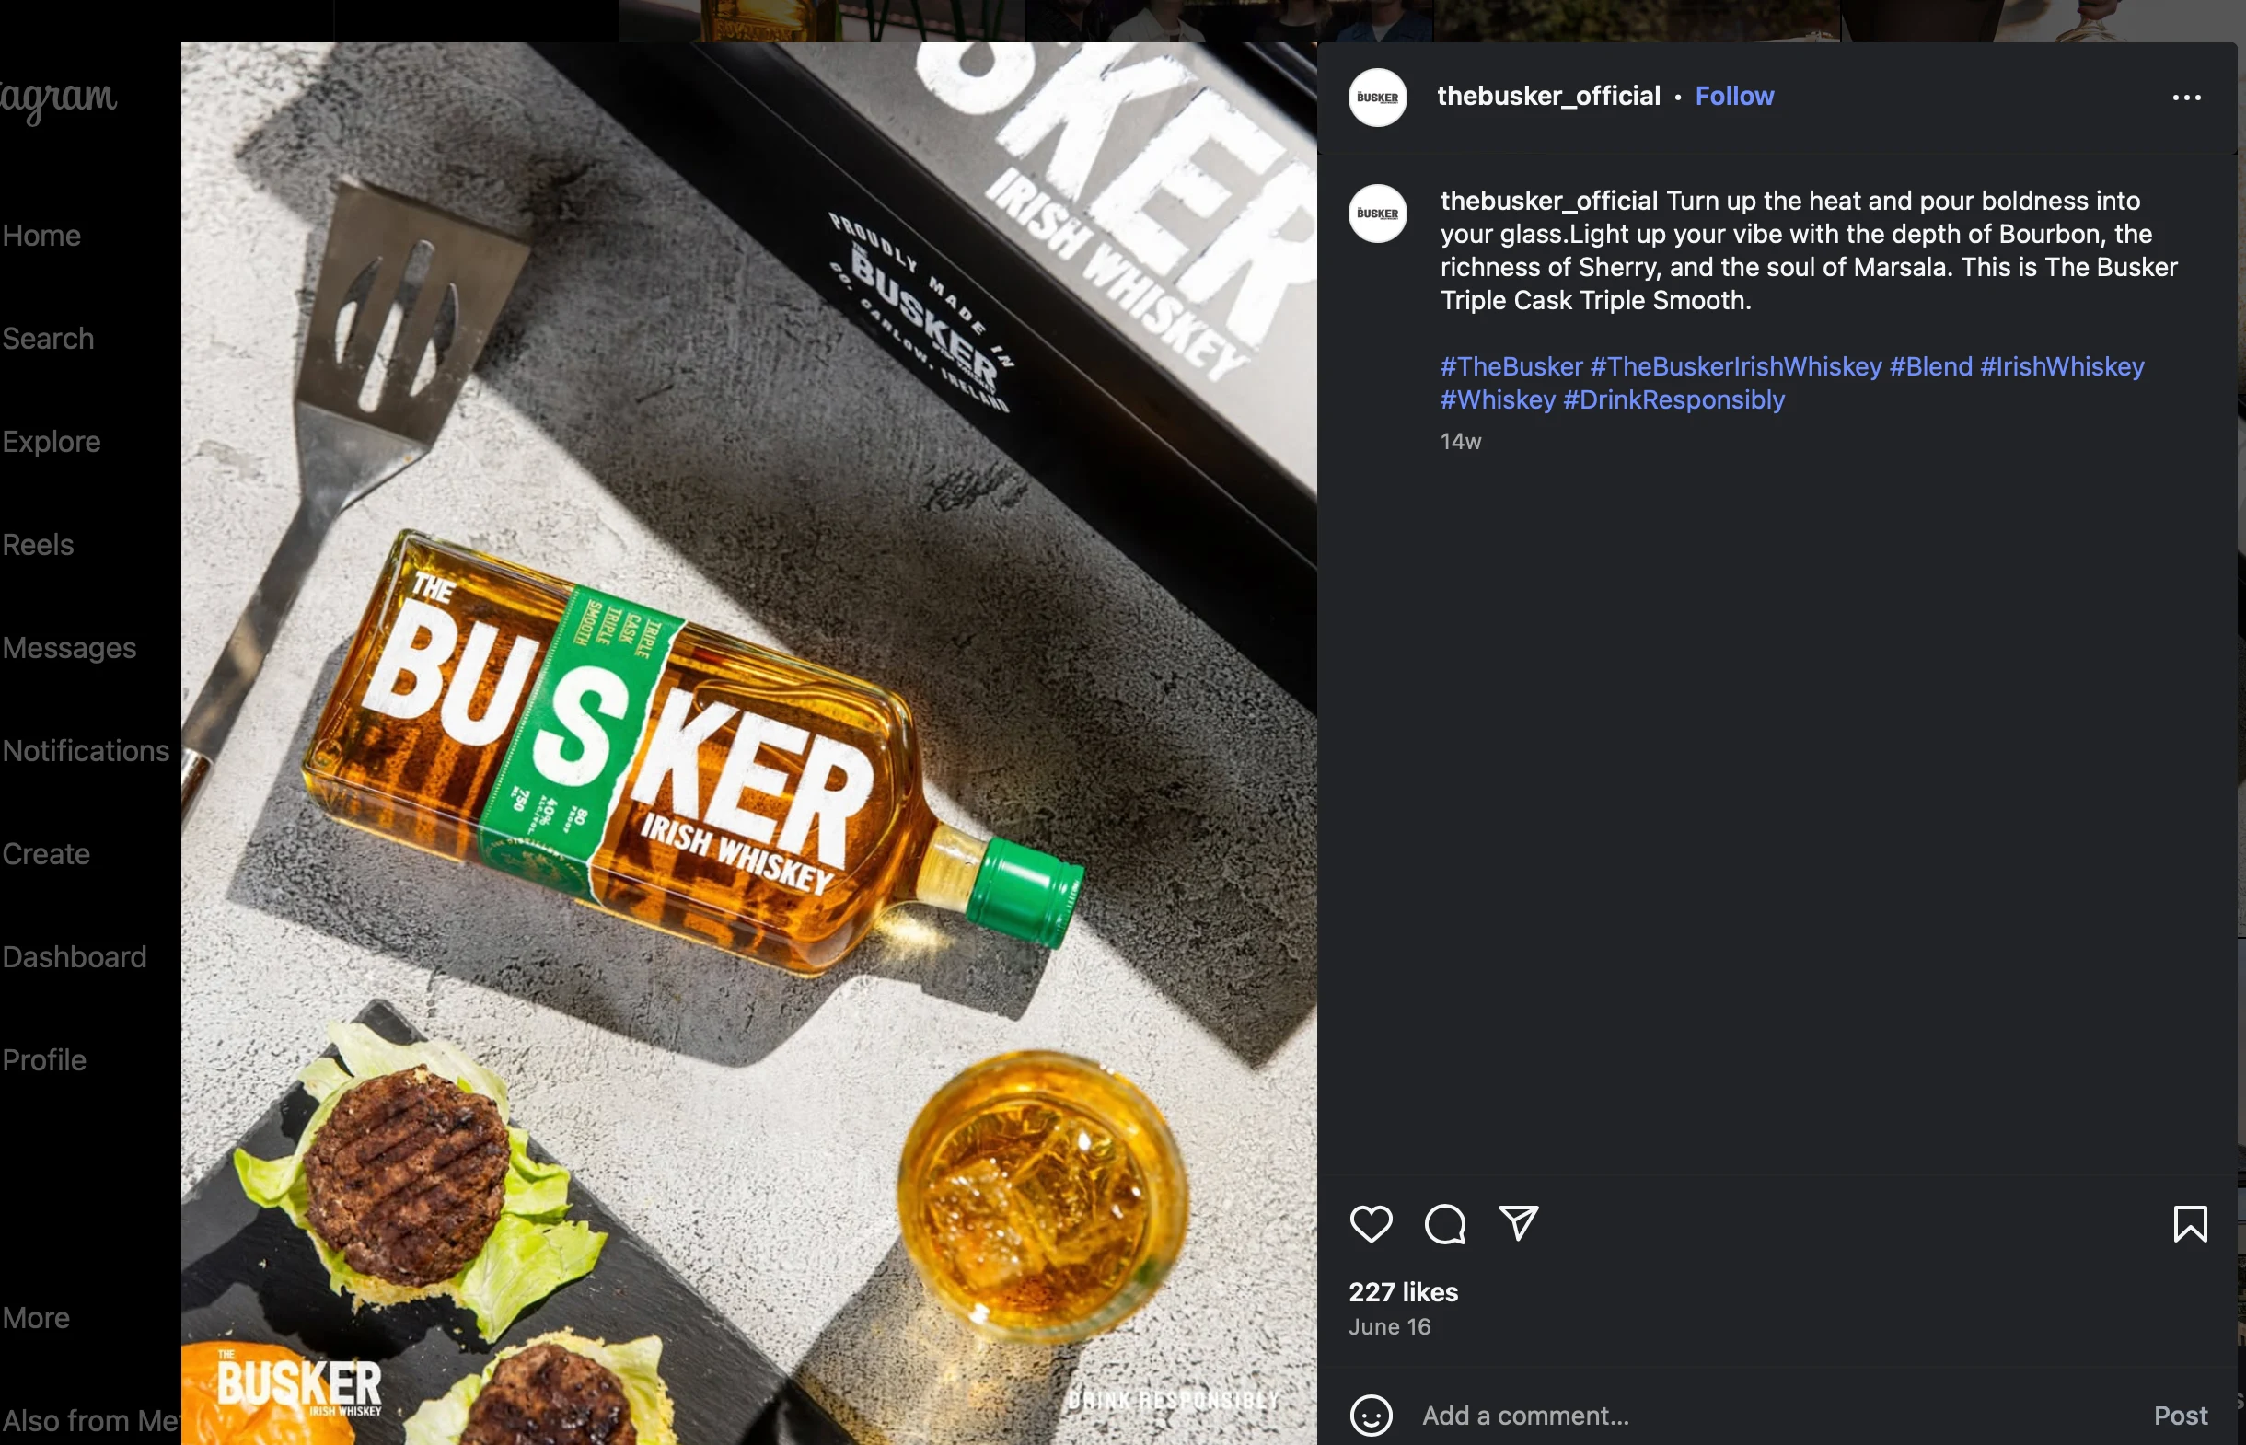
Task: Open Explore from the sidebar
Action: pos(51,442)
